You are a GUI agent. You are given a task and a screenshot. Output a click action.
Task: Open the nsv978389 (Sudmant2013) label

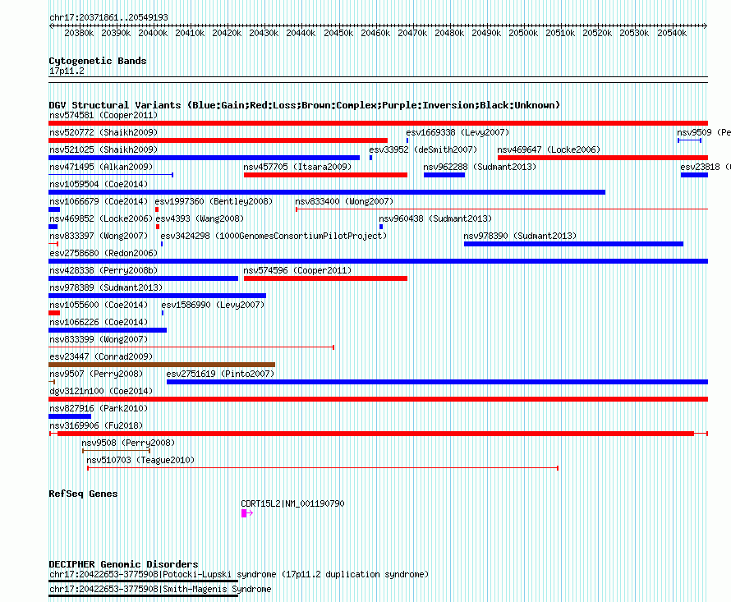point(106,287)
